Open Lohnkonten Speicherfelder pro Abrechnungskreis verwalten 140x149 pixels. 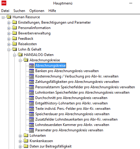coord(82,92)
